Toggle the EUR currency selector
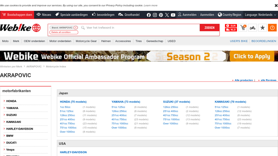The image size is (278, 156). (231, 26)
